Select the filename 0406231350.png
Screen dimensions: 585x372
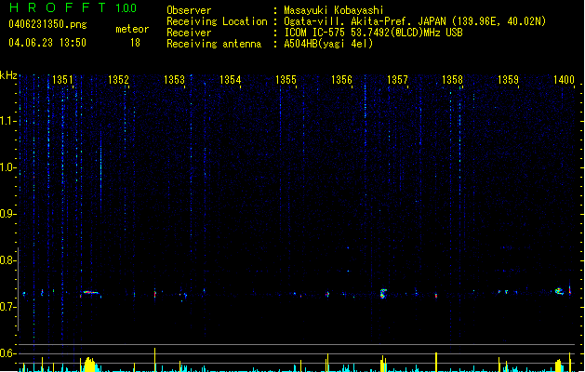point(47,24)
